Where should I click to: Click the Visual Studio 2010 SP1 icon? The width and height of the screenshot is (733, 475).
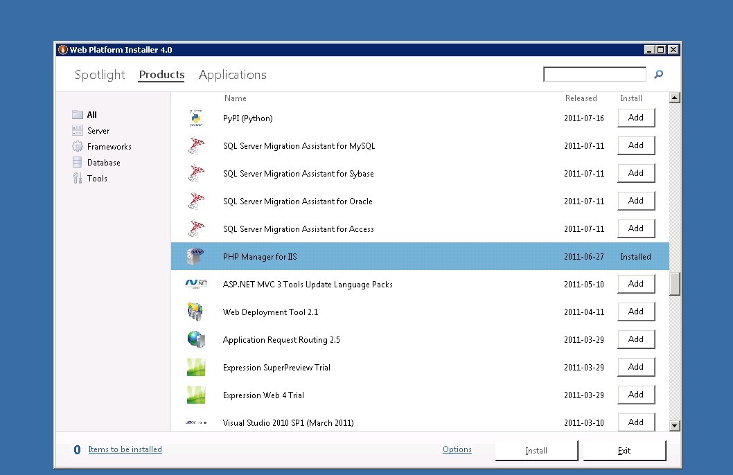click(x=196, y=422)
